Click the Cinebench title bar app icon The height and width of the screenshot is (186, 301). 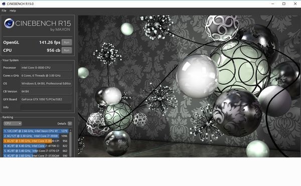tap(4, 4)
